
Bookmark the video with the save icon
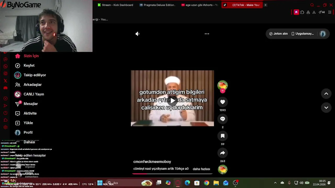pos(222,136)
